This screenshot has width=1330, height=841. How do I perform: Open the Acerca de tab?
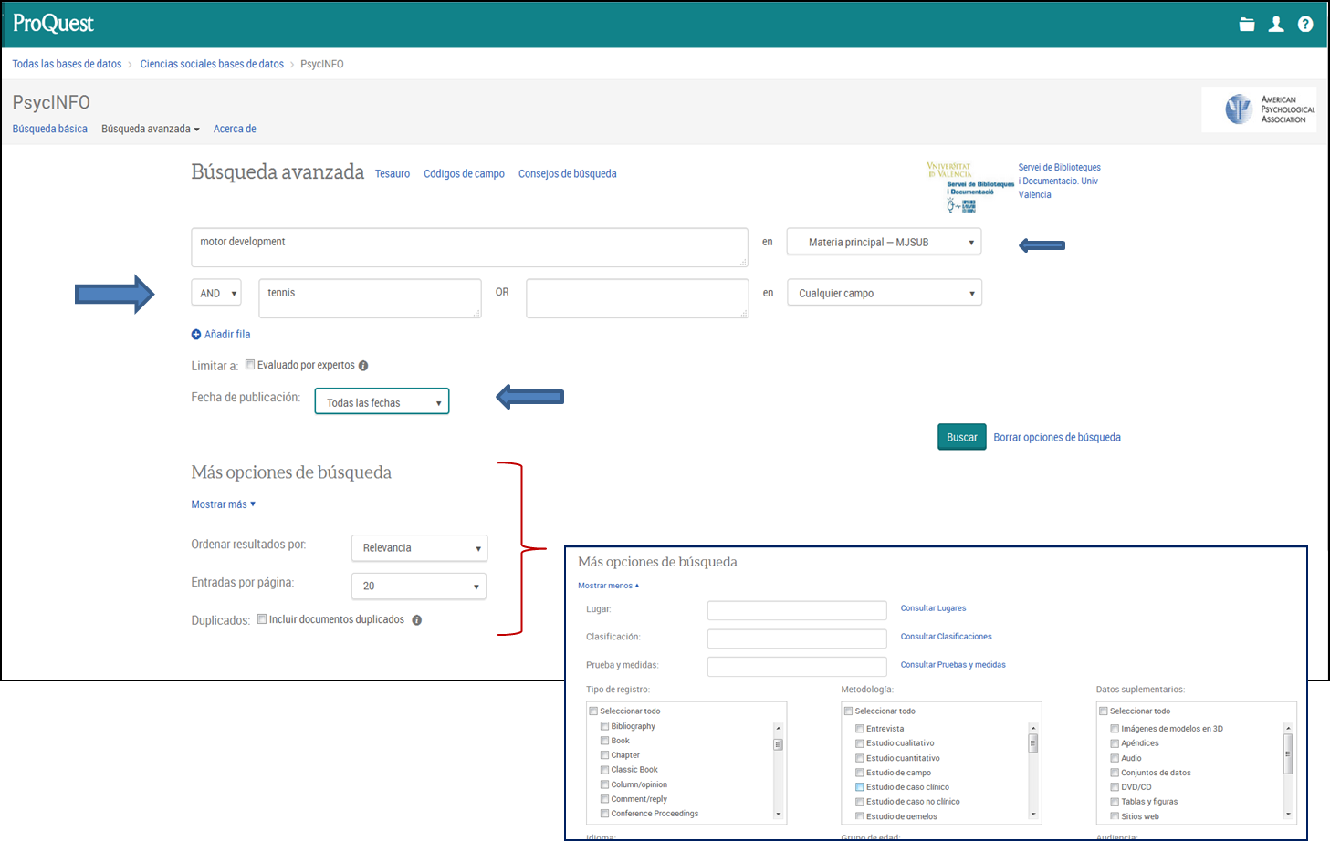235,129
